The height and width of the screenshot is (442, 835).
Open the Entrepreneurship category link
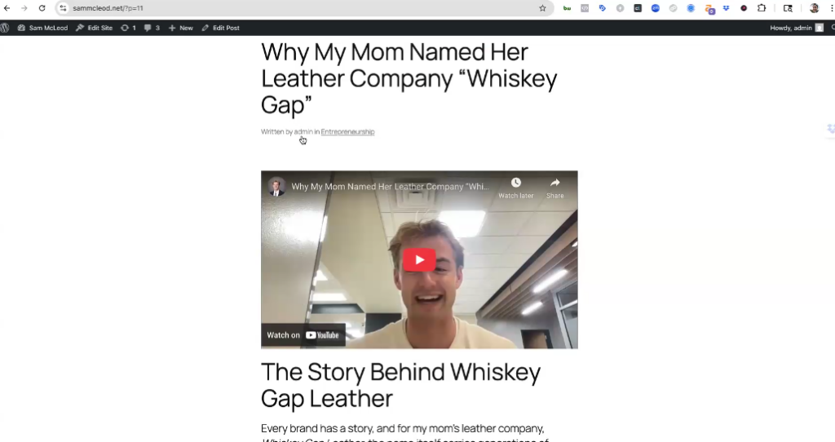coord(347,132)
